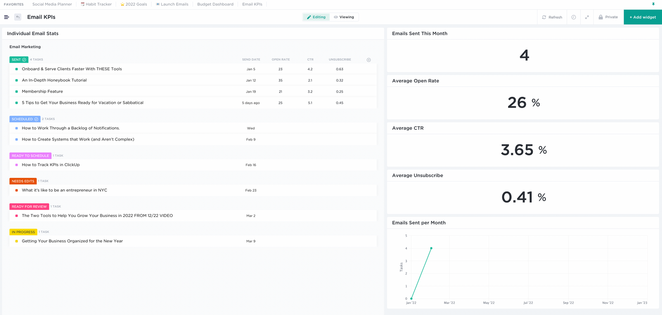Open task Getting Your Business Organized
Screen dimensions: 662x315
pos(72,241)
